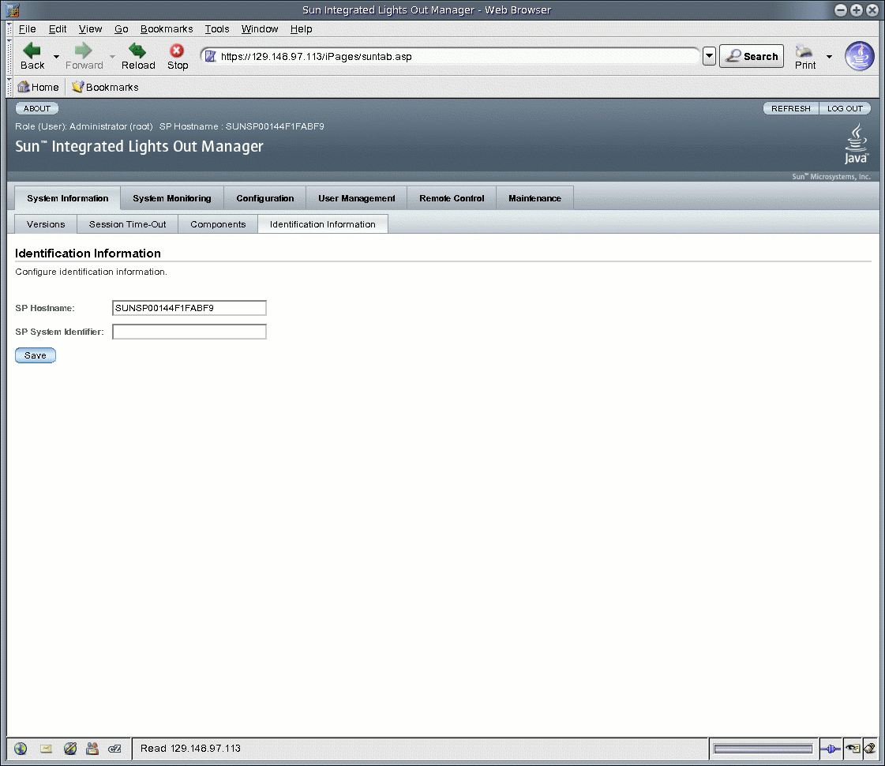The height and width of the screenshot is (766, 885).
Task: Reload the current page
Action: [x=138, y=56]
